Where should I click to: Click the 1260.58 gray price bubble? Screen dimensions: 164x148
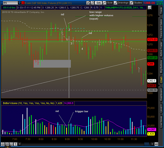152,90
